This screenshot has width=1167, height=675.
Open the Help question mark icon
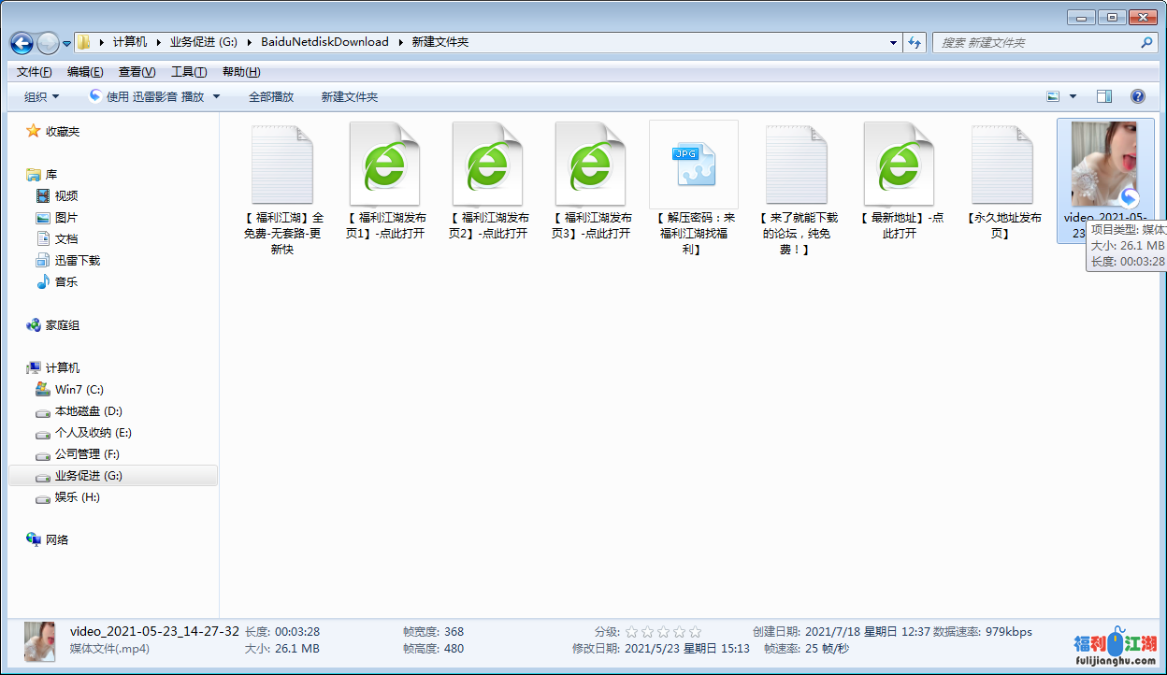coord(1137,96)
